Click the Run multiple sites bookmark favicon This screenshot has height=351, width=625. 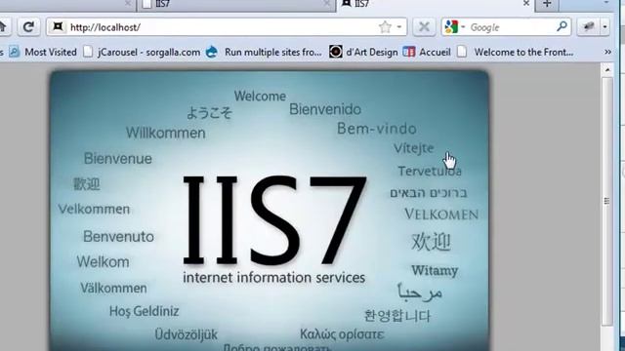click(x=212, y=52)
